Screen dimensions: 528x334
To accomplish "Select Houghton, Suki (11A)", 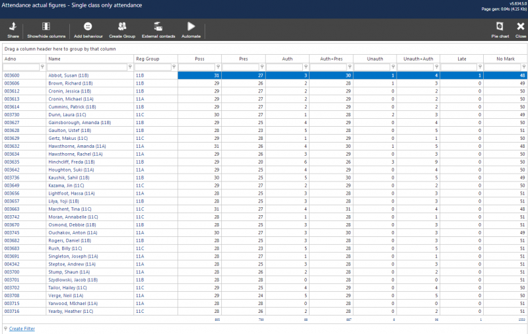I will pos(71,170).
